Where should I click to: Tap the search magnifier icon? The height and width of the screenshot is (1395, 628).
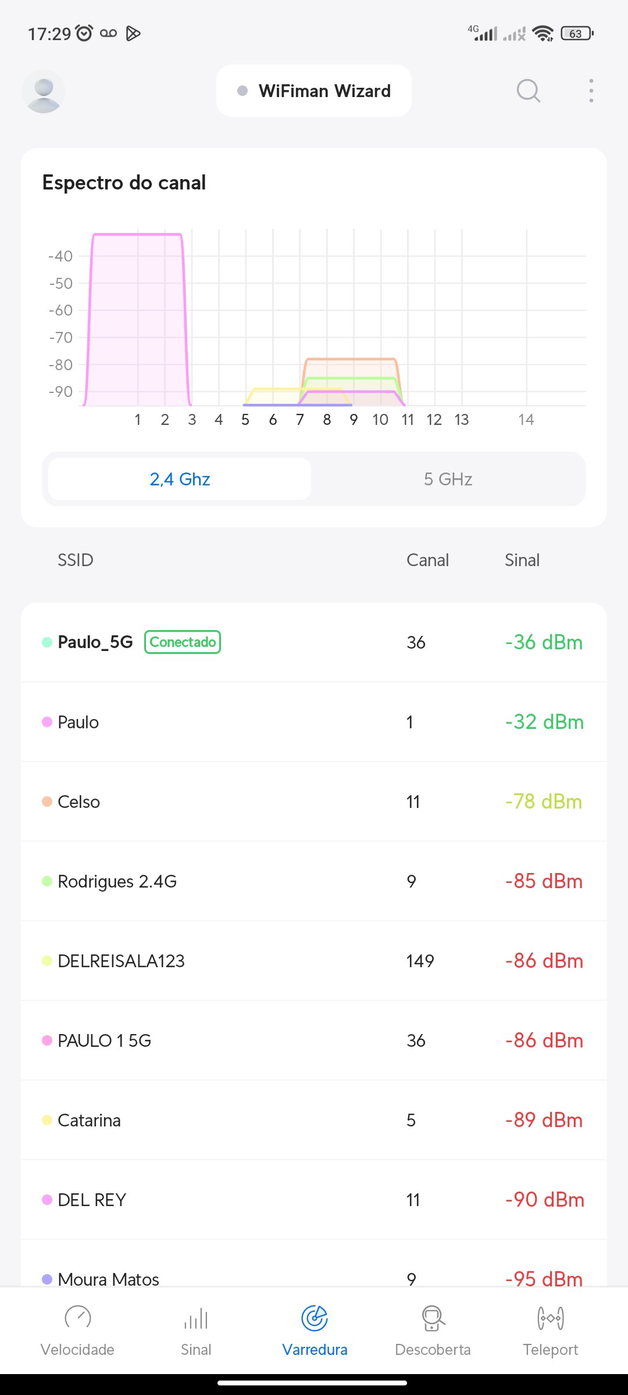(528, 91)
